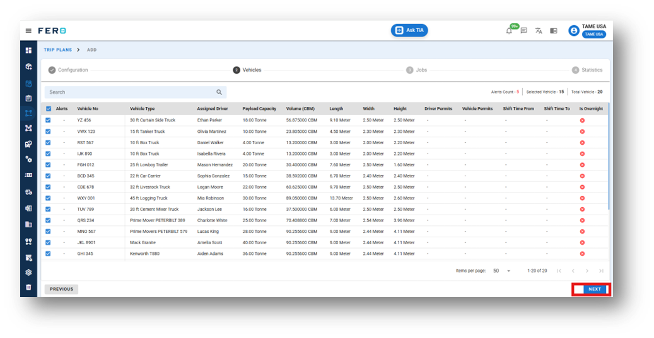Image resolution: width=654 pixels, height=338 pixels.
Task: Go to the next page arrow
Action: pos(587,271)
